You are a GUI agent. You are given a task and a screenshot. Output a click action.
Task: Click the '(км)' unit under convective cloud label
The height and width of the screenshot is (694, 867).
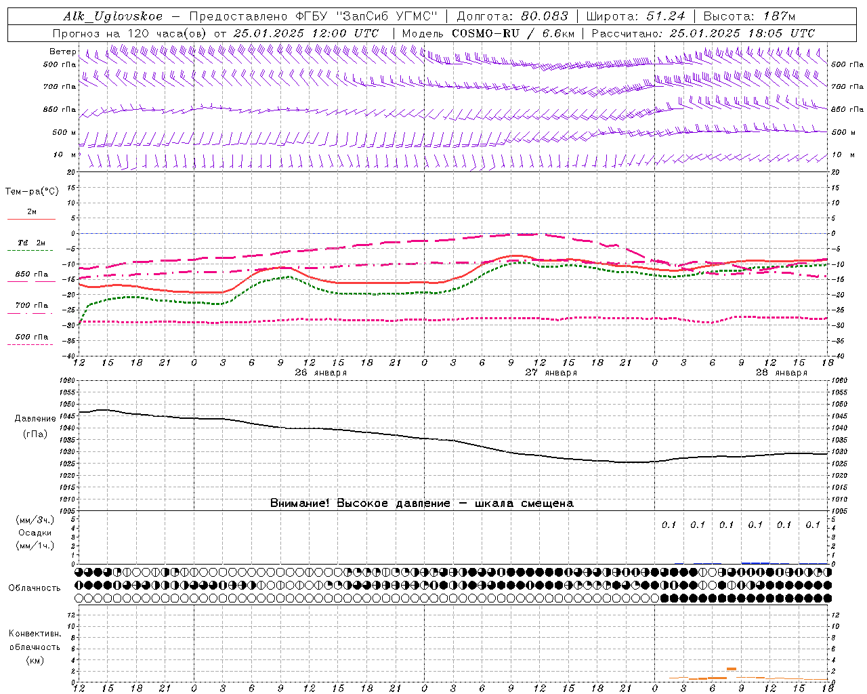pyautogui.click(x=35, y=660)
